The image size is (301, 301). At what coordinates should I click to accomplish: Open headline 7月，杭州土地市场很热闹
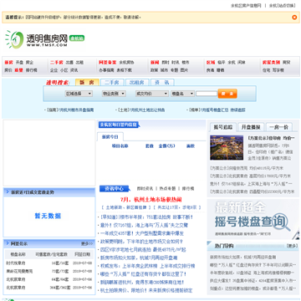(x=151, y=200)
